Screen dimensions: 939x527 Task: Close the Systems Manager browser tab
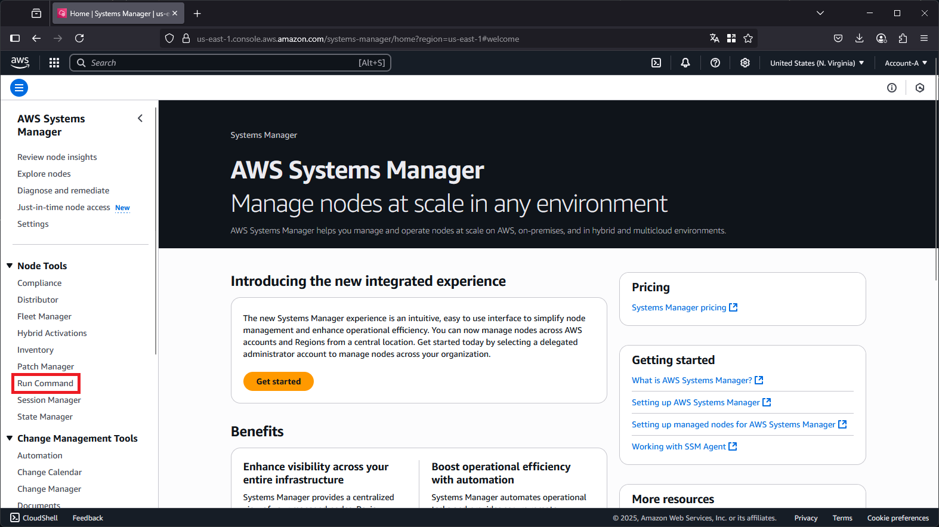pyautogui.click(x=175, y=13)
